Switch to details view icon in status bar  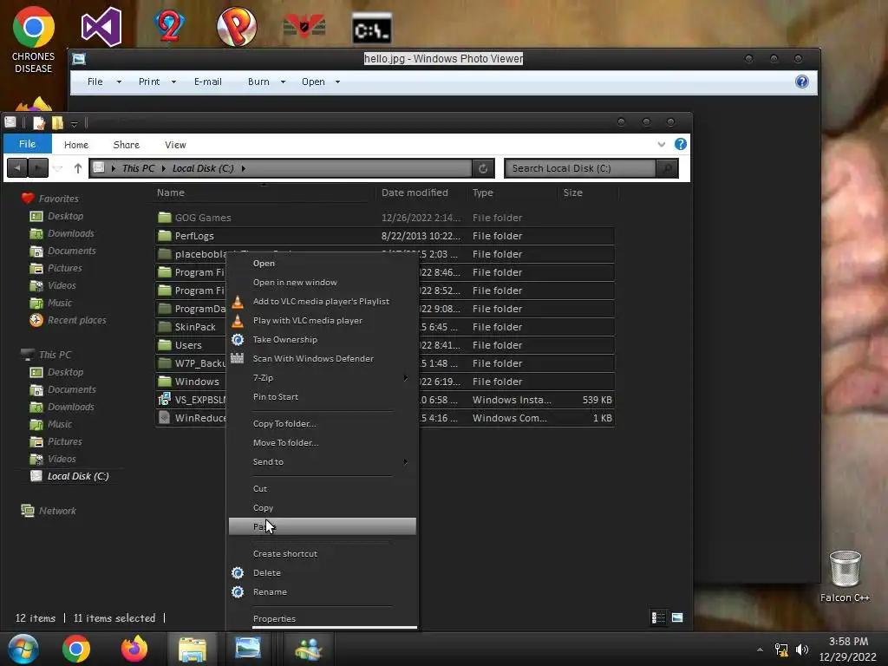tap(658, 617)
